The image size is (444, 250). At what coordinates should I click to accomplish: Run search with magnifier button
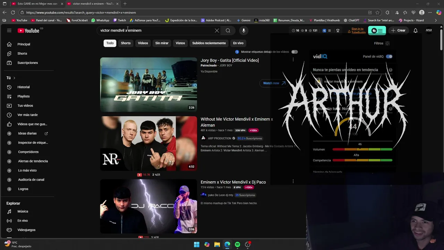[228, 31]
